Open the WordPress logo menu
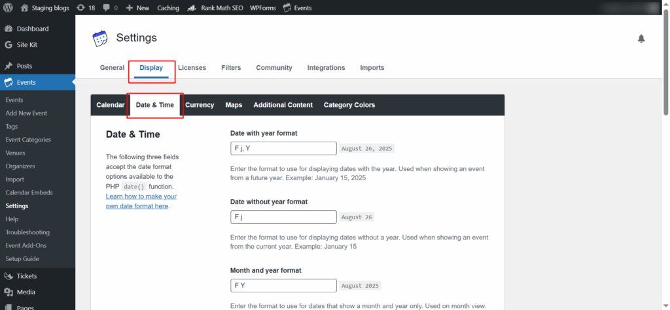670x310 pixels. (8, 8)
